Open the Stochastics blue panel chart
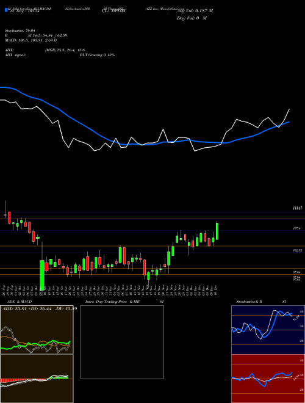The width and height of the screenshot is (305, 403). click(x=268, y=330)
